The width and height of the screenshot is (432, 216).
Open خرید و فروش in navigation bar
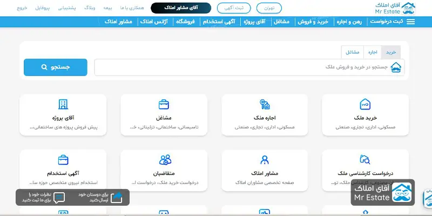coord(313,22)
